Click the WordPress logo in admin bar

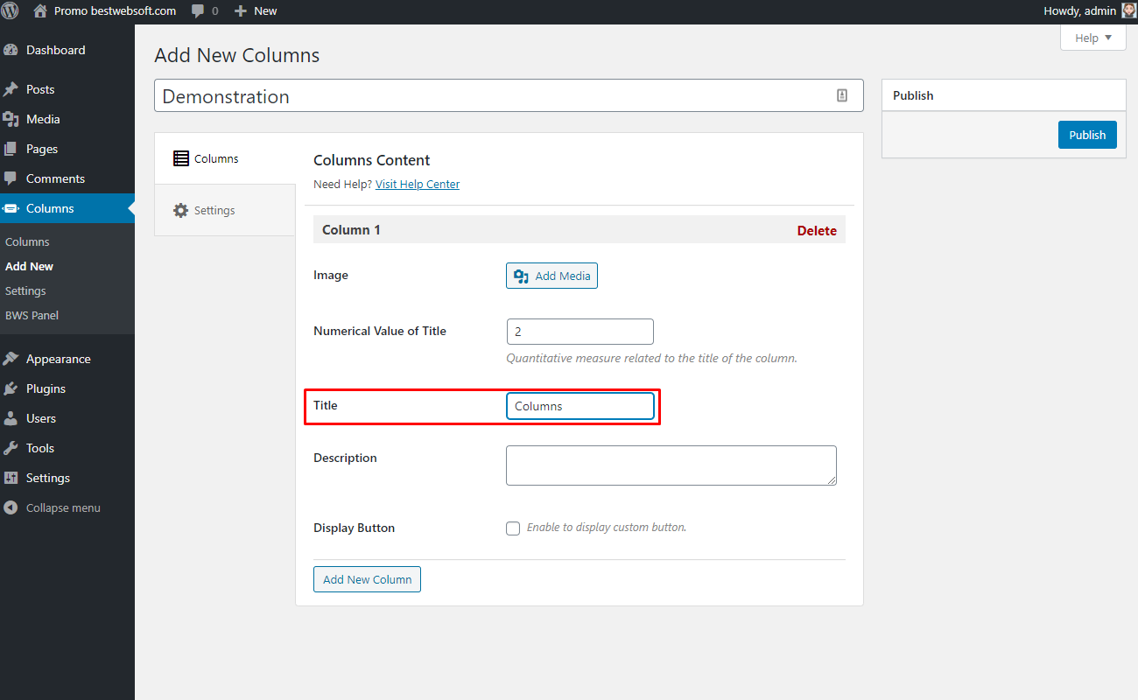tap(11, 11)
